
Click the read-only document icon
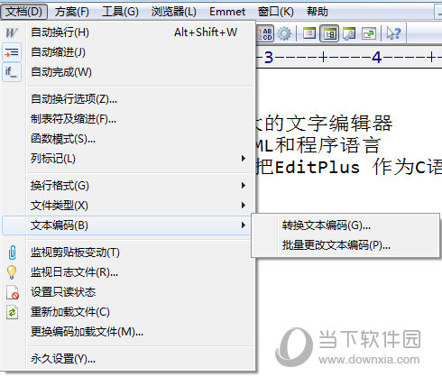click(x=13, y=292)
